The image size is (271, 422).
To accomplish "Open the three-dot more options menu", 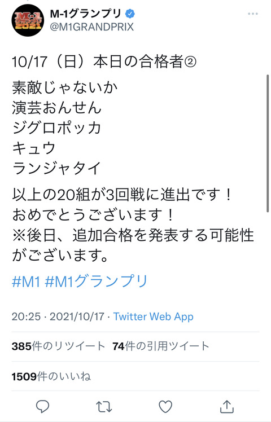I will pos(253,14).
